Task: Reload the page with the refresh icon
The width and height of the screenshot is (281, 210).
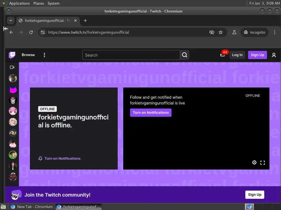Action: (31, 32)
